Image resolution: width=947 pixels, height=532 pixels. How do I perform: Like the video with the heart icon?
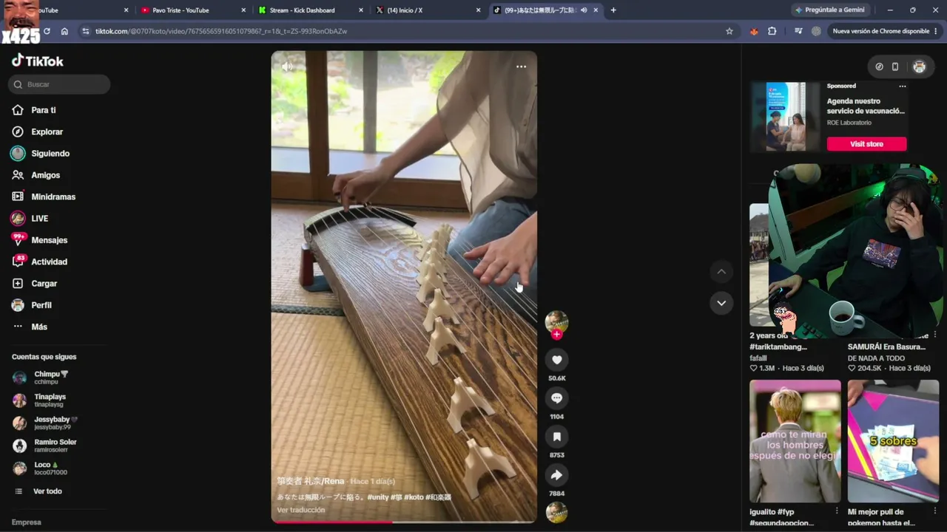(x=556, y=360)
